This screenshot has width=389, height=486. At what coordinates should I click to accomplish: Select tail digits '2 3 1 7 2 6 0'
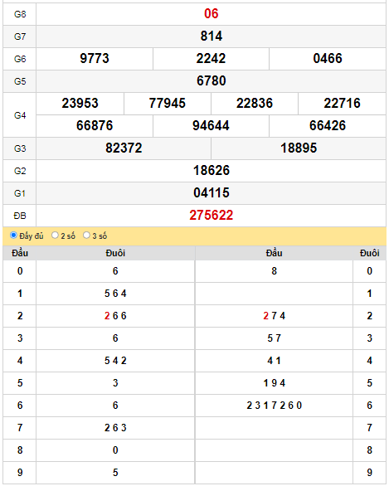point(274,406)
